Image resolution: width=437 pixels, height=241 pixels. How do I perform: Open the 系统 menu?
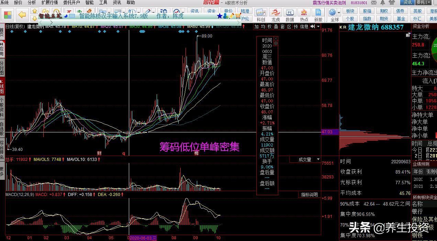(5, 2)
